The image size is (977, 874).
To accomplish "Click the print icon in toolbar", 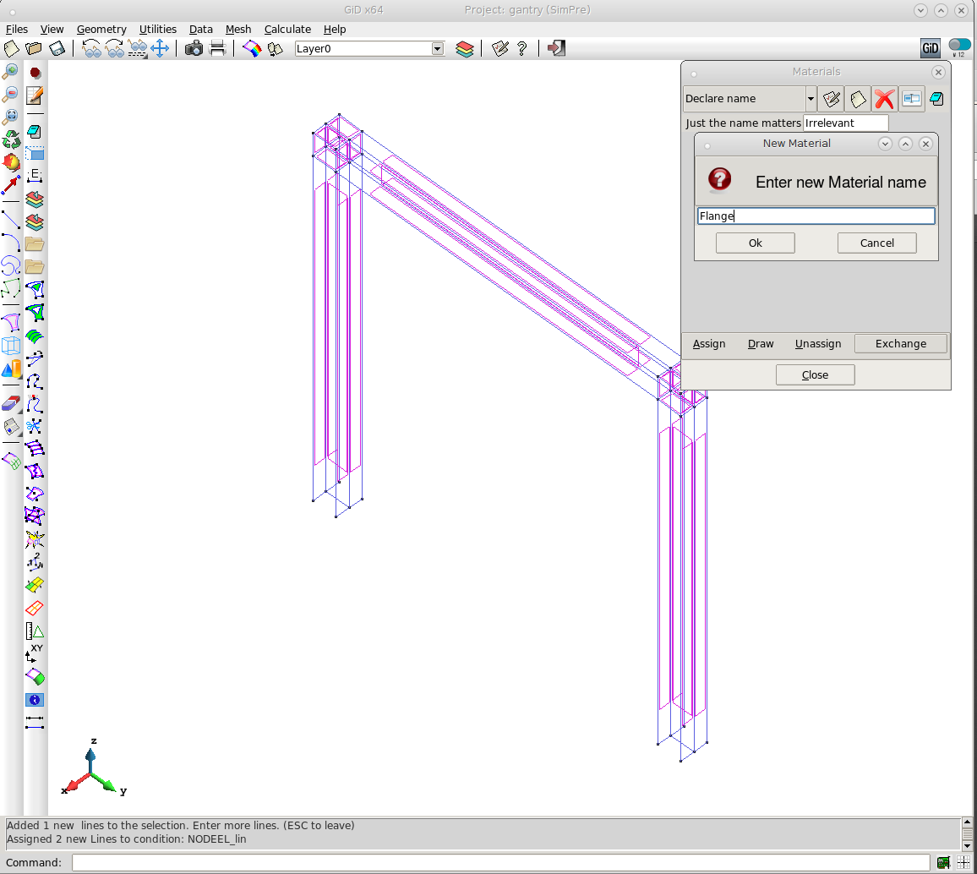I will pyautogui.click(x=217, y=48).
